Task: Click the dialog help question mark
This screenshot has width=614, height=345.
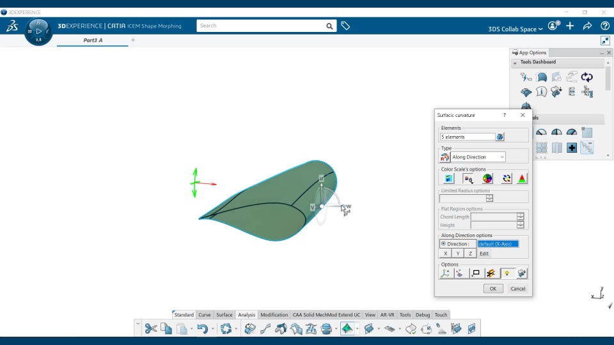Action: (x=505, y=115)
